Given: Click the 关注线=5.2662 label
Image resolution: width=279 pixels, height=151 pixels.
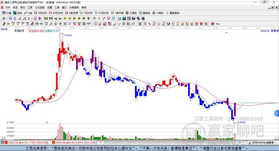Looking at the screenshot, I should [36, 31].
